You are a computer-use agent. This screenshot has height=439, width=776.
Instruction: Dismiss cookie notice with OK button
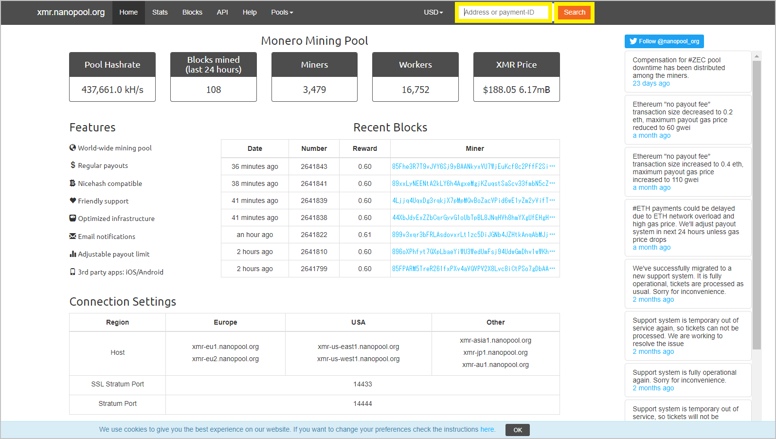tap(518, 430)
